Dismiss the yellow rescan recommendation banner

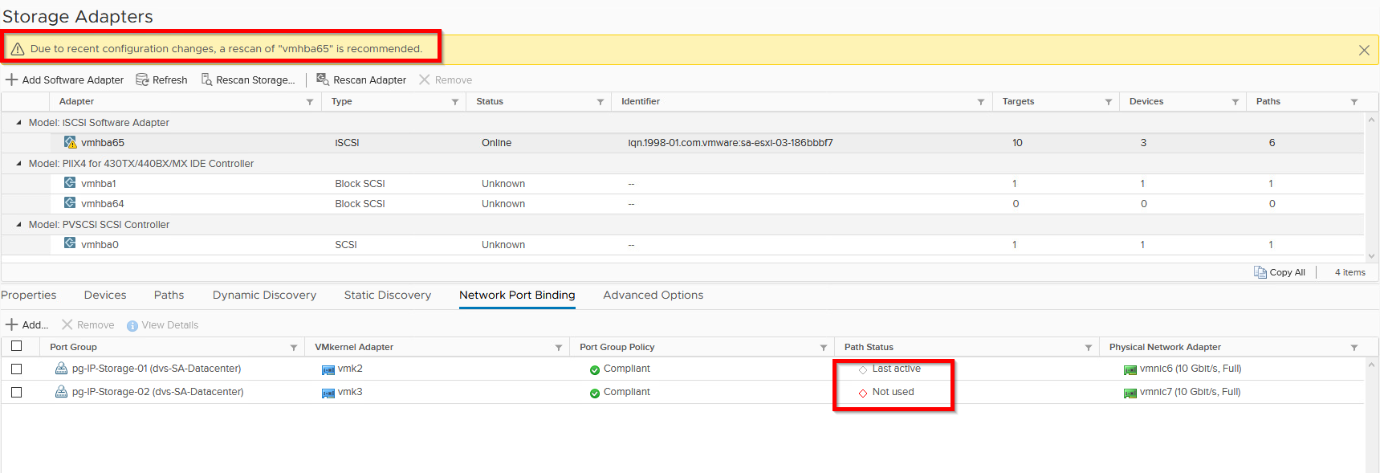[x=1364, y=50]
